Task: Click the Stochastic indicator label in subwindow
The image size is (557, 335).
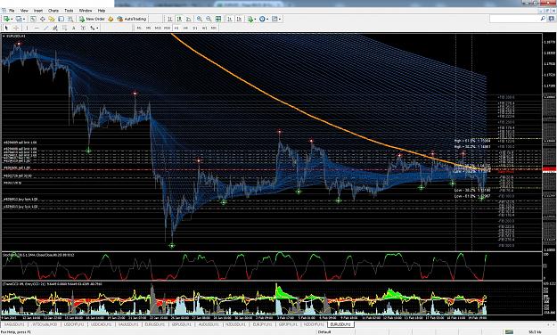Action: [39, 255]
